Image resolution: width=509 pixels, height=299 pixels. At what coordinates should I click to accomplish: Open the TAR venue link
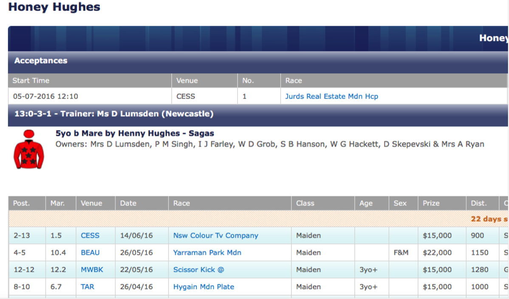click(x=88, y=287)
